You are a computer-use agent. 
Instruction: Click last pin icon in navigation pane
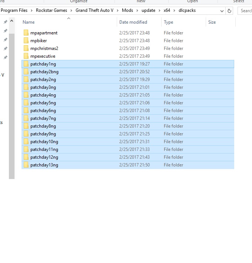pyautogui.click(x=6, y=57)
